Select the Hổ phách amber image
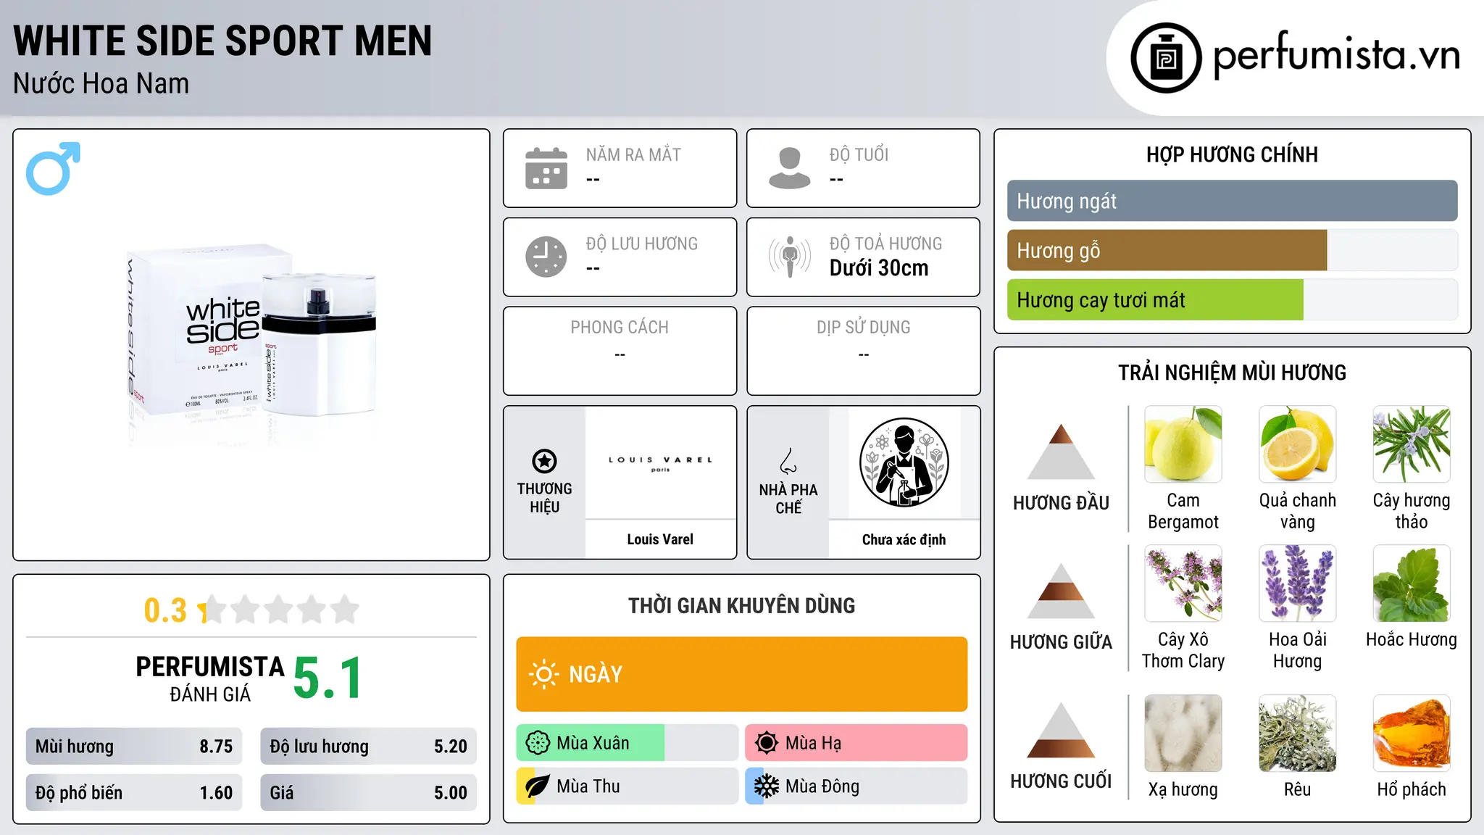 coord(1412,734)
